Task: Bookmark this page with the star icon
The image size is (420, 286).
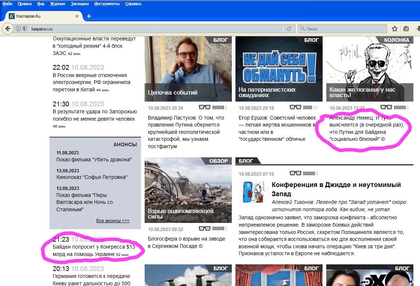Action: (395, 29)
